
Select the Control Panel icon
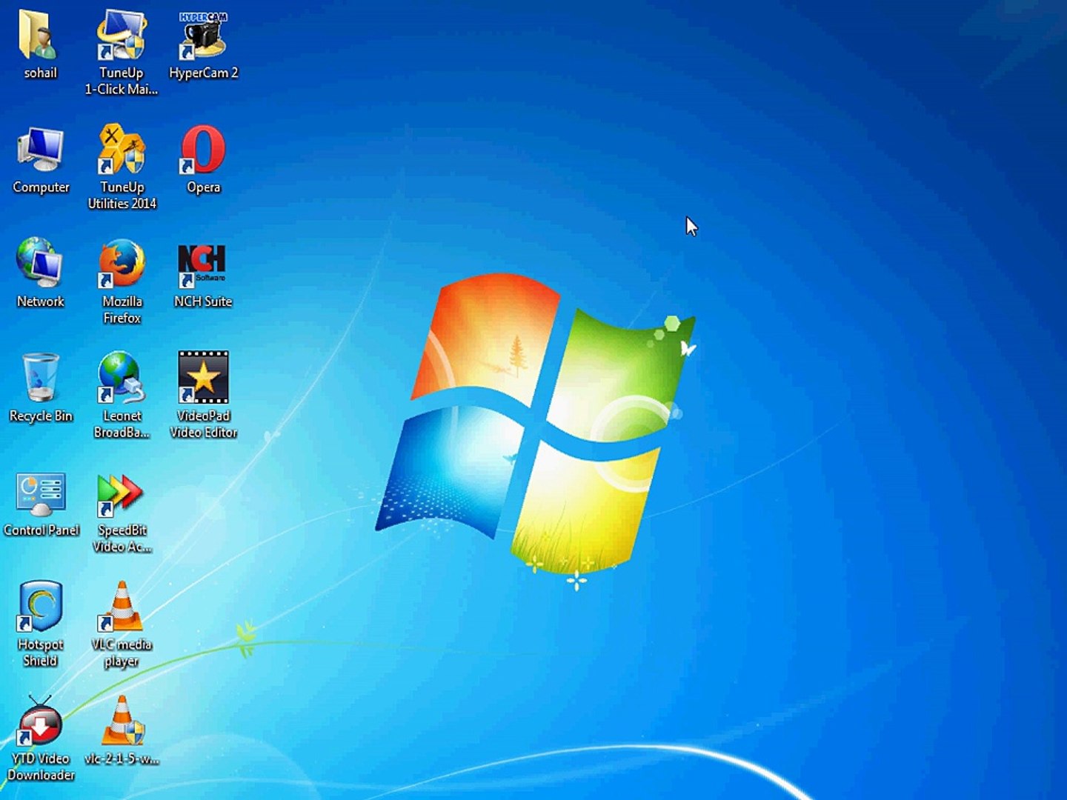pyautogui.click(x=40, y=493)
